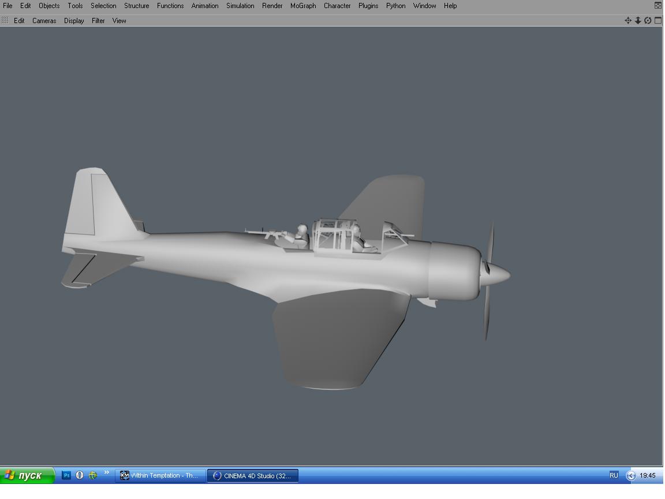
Task: Toggle the active view maximize icon
Action: tap(657, 20)
